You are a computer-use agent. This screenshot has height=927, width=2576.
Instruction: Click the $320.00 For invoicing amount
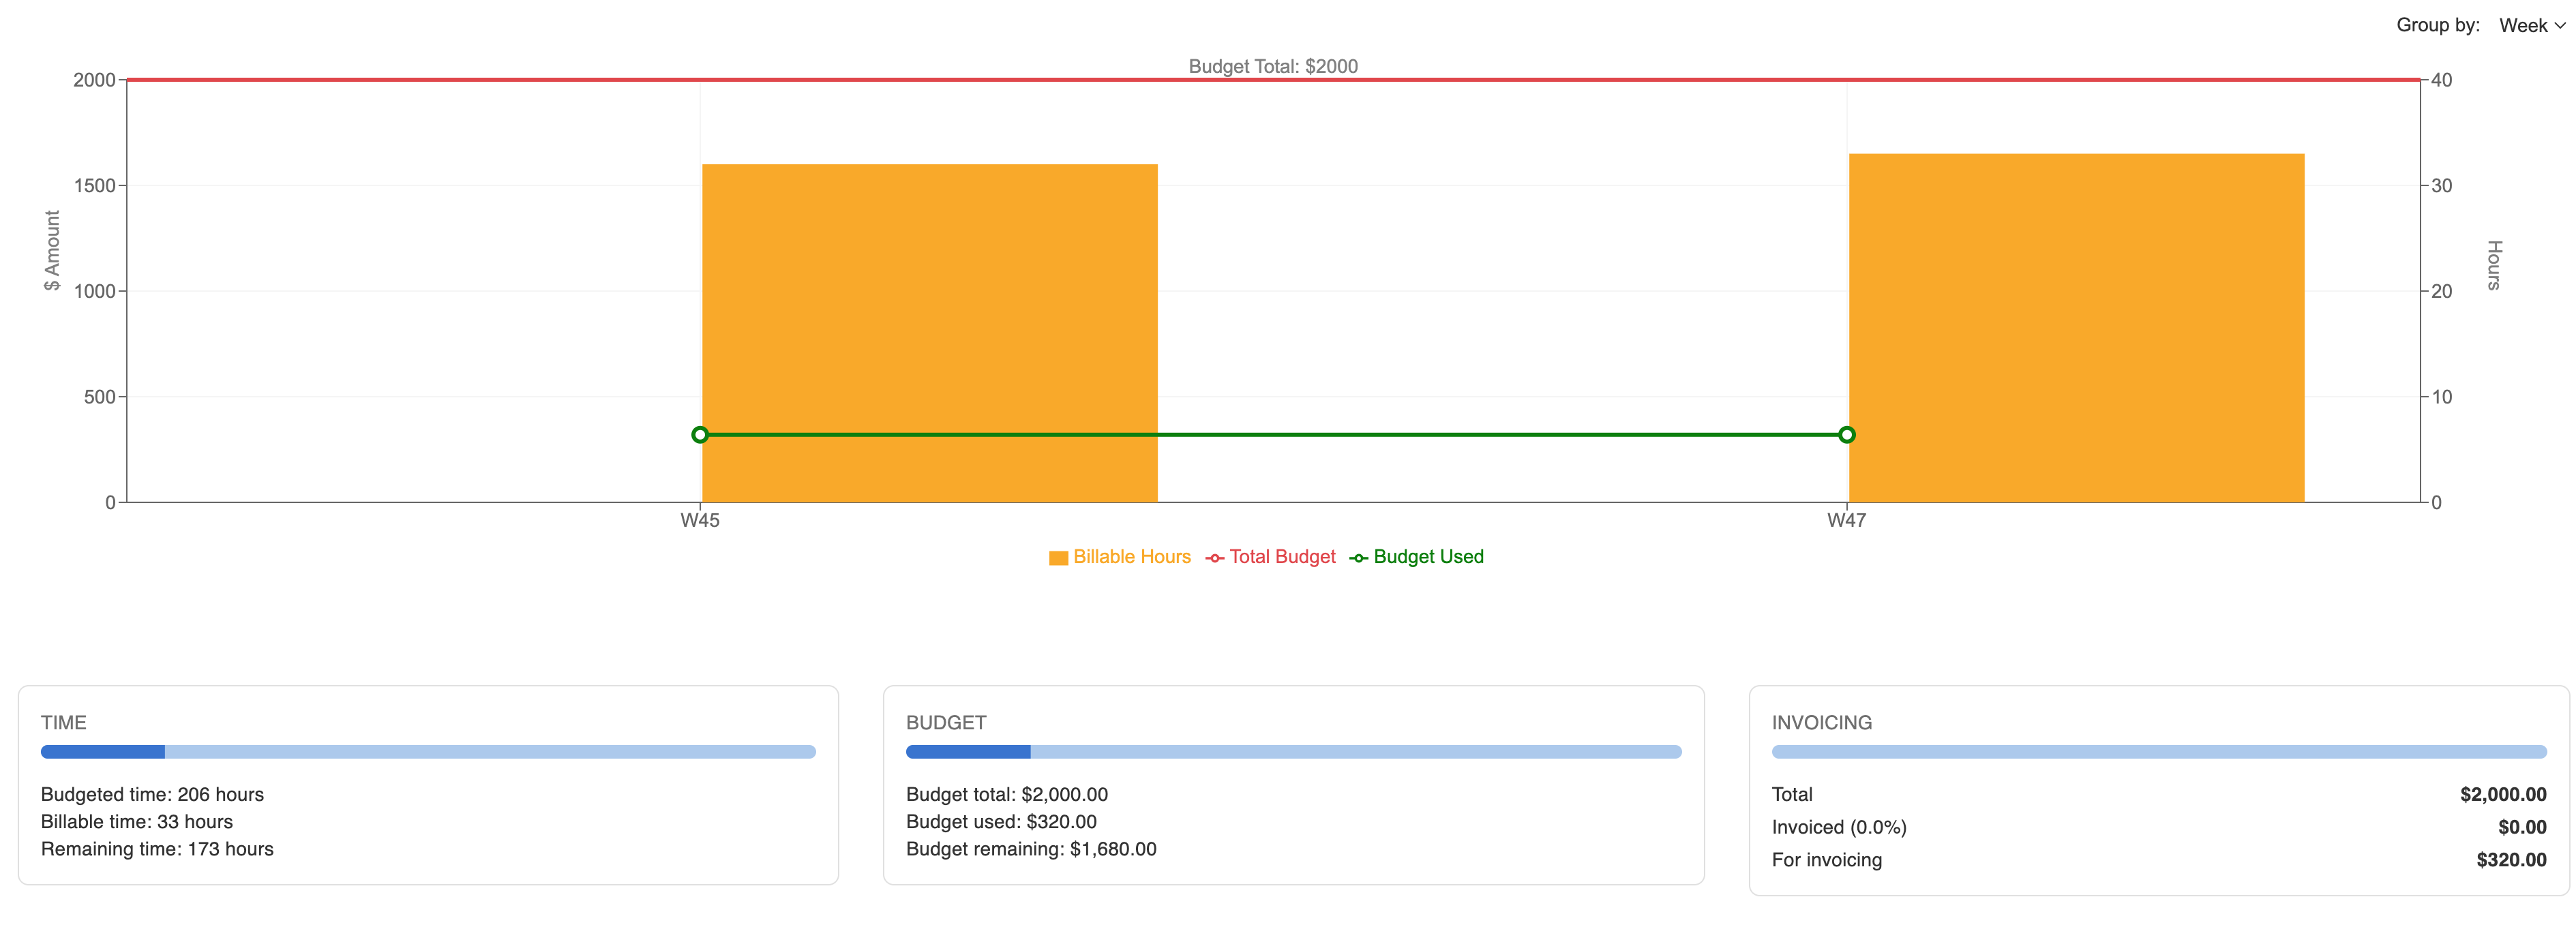(2511, 860)
